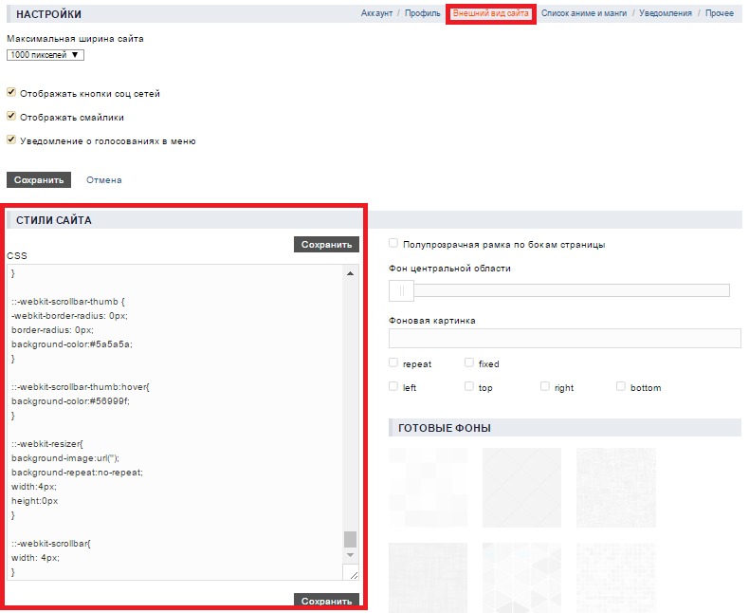Open the Аккаунт settings tab
The width and height of the screenshot is (749, 613).
point(376,13)
